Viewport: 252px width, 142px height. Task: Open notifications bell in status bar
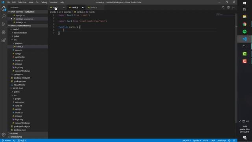[x=234, y=140]
